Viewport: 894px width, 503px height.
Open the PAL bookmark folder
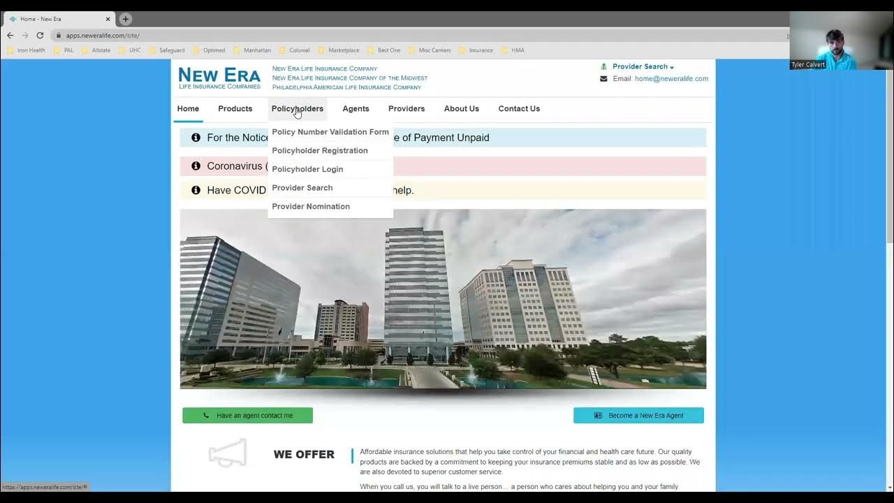pos(64,50)
